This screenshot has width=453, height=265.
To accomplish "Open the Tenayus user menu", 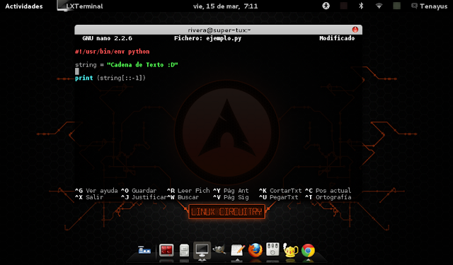I will [434, 6].
